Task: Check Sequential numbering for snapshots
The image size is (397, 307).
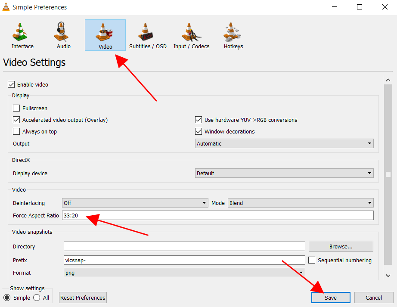Action: pos(312,260)
